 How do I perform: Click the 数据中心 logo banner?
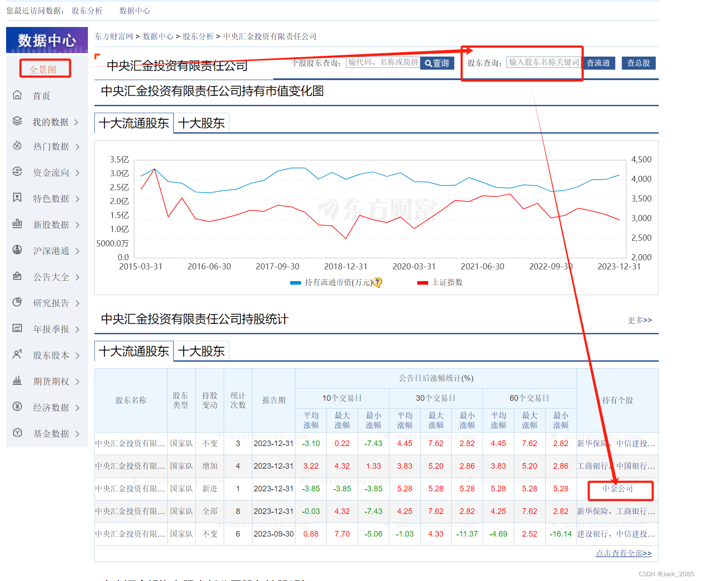(x=47, y=40)
